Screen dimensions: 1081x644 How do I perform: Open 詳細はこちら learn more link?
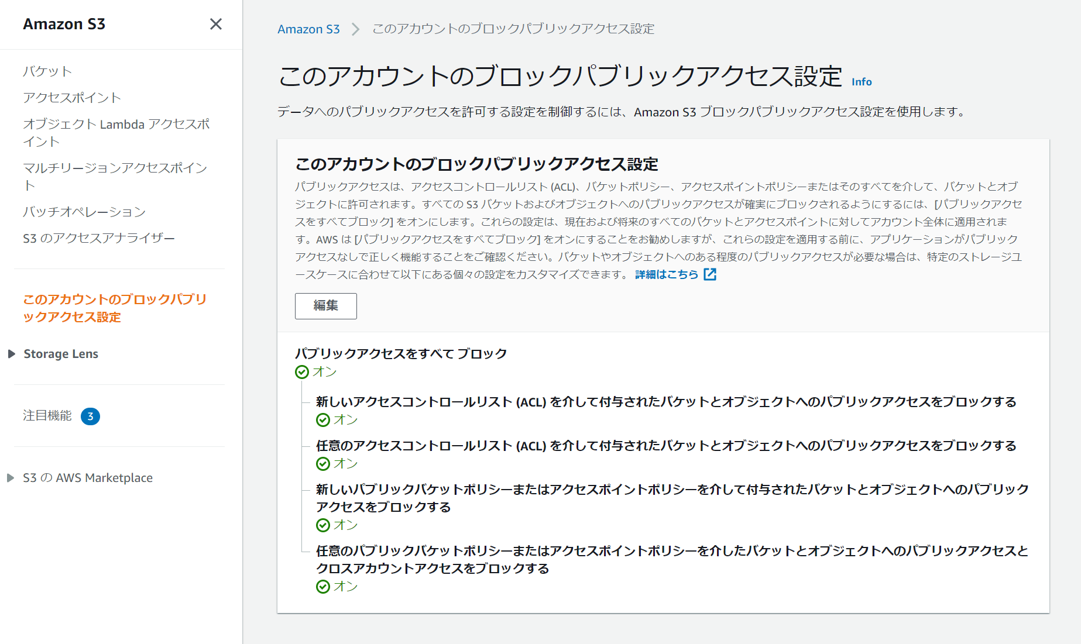pyautogui.click(x=667, y=274)
